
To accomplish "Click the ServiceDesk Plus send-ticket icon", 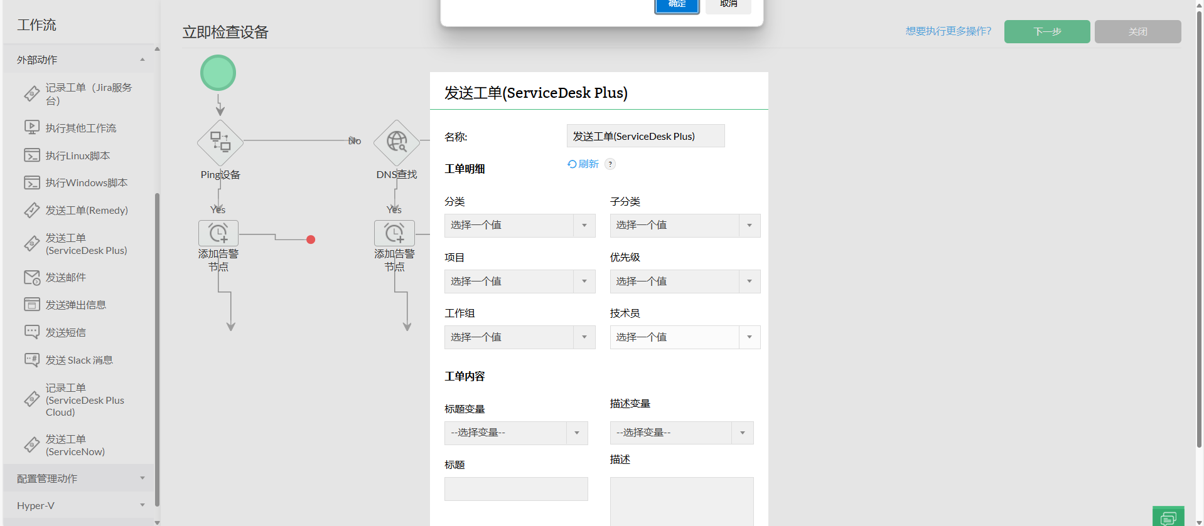I will click(x=32, y=244).
